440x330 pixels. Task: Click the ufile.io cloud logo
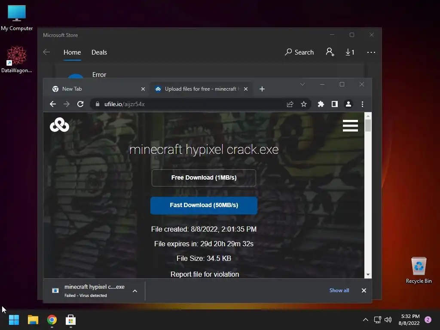coord(59,125)
